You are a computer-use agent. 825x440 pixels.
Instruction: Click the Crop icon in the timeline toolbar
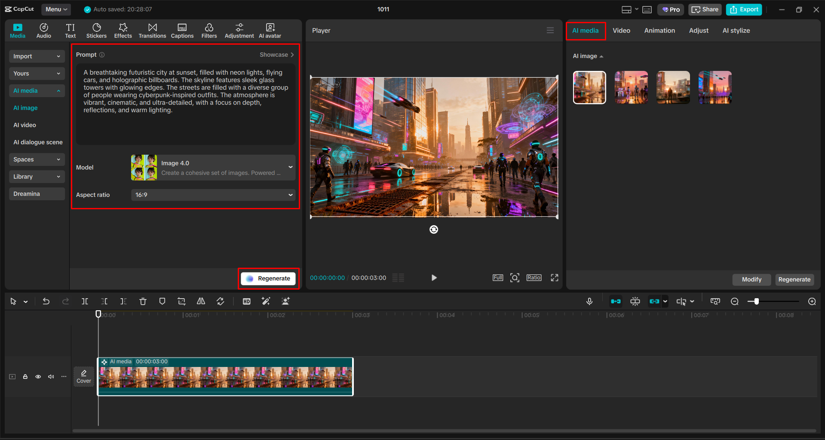click(x=181, y=301)
